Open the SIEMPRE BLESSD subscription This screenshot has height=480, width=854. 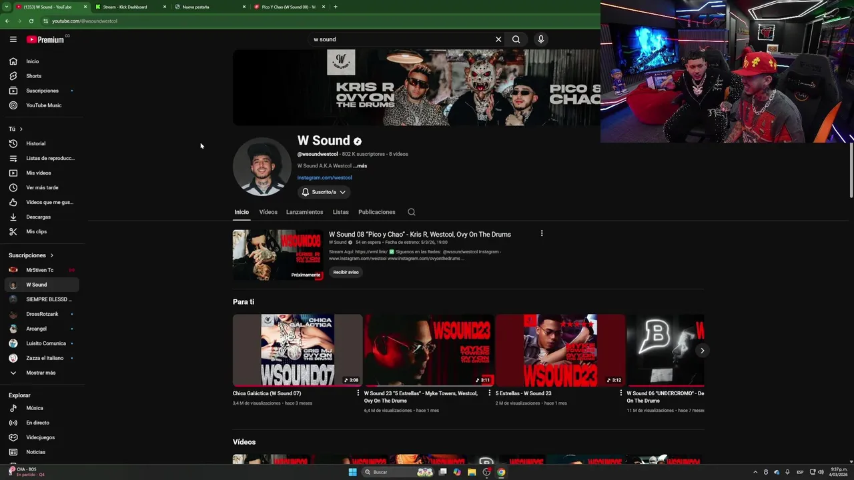[41, 299]
